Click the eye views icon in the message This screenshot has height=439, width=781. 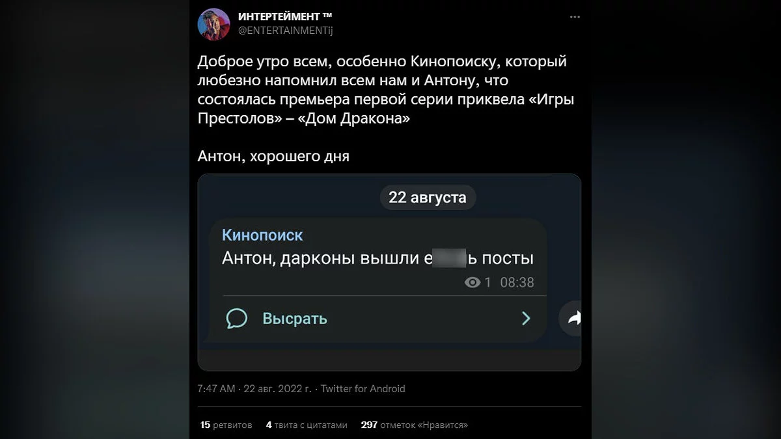click(473, 282)
